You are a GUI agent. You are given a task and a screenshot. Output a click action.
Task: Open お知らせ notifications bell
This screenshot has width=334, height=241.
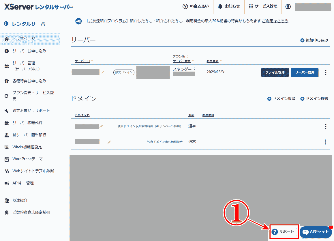click(229, 6)
